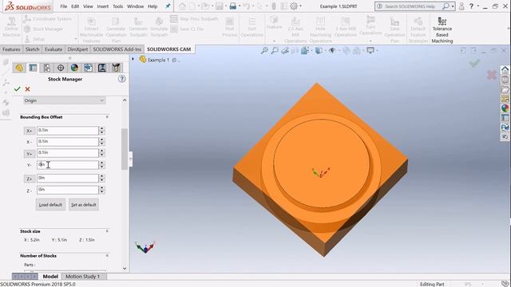Click the Set as default button
511x287 pixels.
point(84,205)
